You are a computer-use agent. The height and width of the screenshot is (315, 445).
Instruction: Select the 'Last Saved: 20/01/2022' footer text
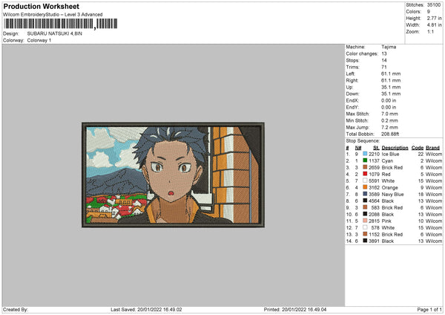(x=135, y=309)
